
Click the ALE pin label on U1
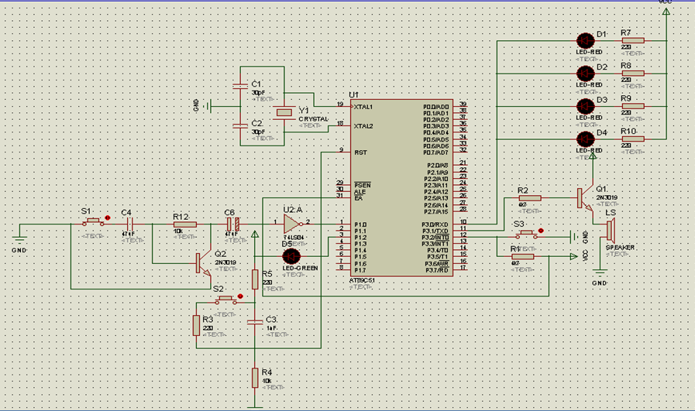point(360,192)
